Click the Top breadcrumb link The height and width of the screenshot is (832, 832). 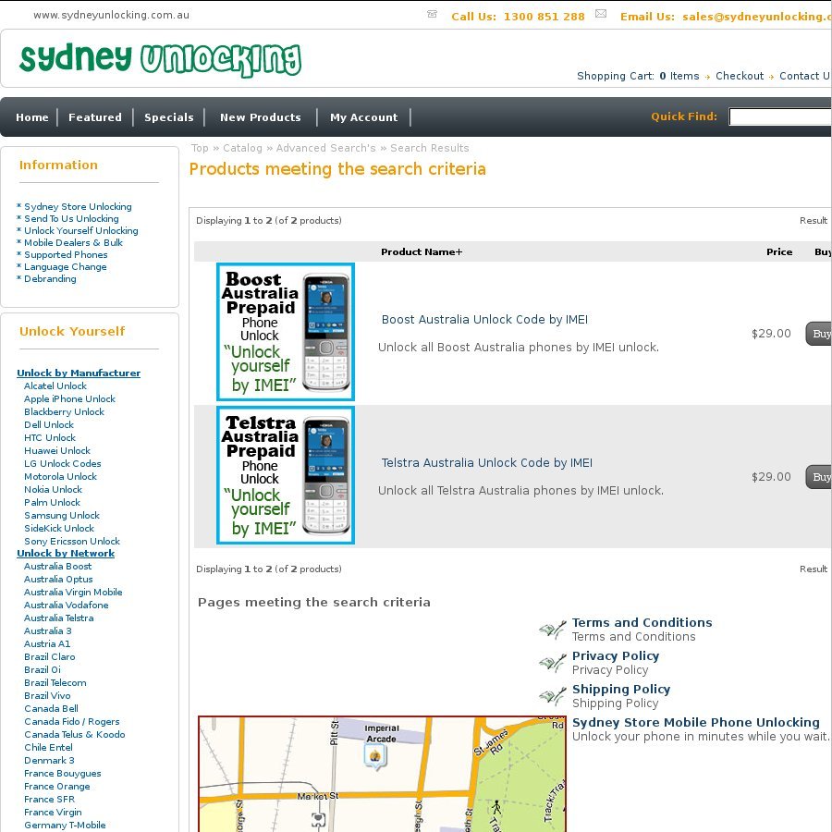200,148
